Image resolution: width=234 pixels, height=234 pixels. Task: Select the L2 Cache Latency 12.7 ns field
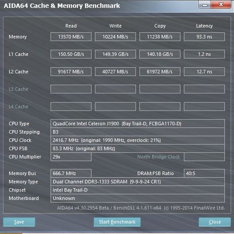pos(204,72)
